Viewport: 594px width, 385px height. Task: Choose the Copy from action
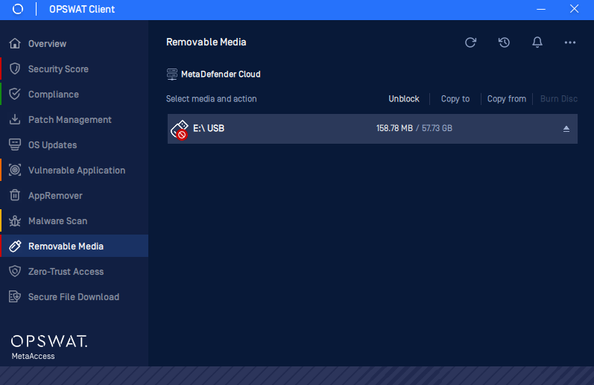pos(507,99)
